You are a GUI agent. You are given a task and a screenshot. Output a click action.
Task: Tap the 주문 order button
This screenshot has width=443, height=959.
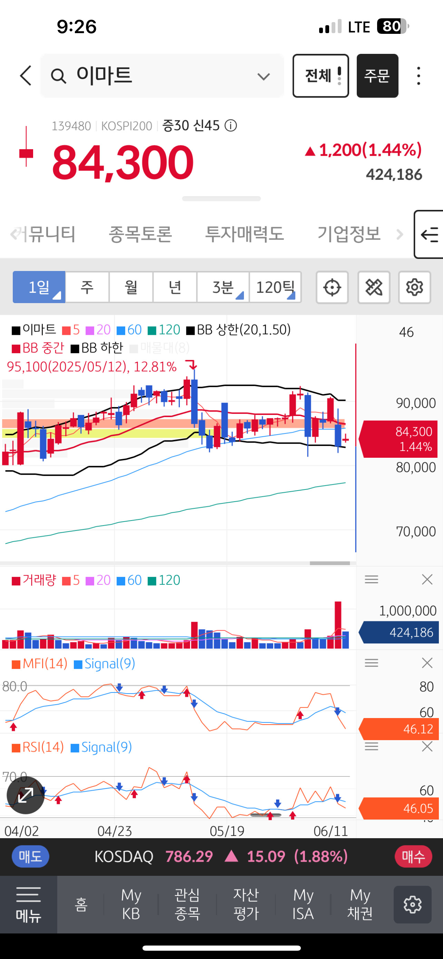point(377,76)
